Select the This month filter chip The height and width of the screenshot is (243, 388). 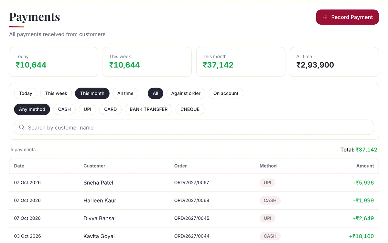92,93
